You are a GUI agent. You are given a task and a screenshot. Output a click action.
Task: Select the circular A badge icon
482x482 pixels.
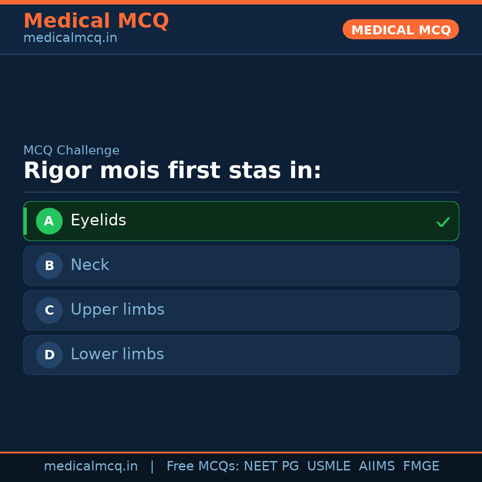[49, 221]
